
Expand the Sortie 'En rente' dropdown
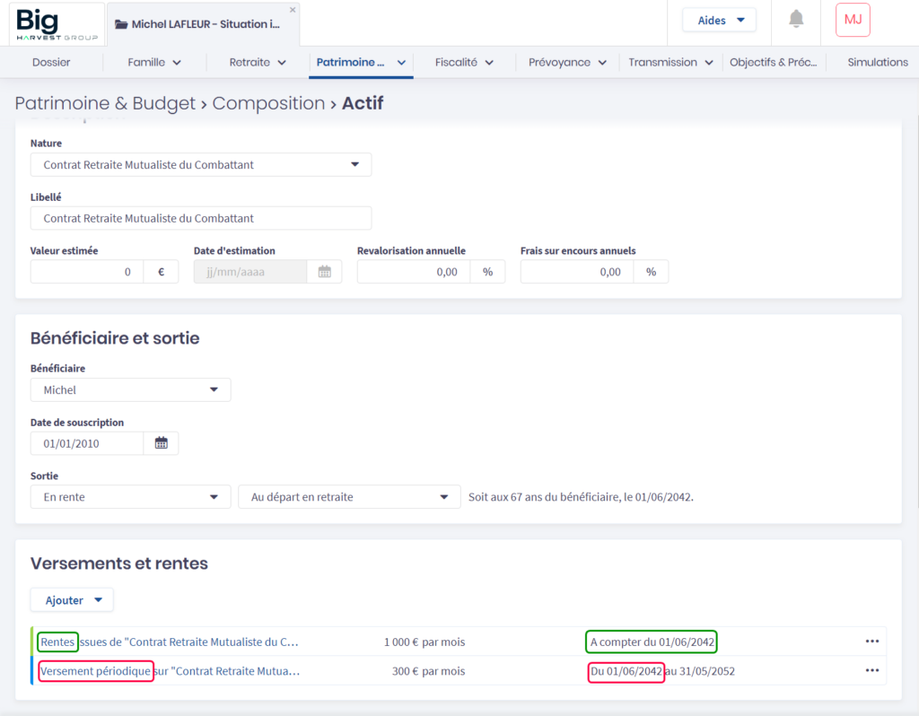click(131, 497)
